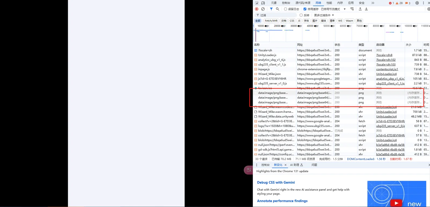The height and width of the screenshot is (207, 430).
Task: Switch to 控制台 panel tab at top
Action: click(x=286, y=3)
